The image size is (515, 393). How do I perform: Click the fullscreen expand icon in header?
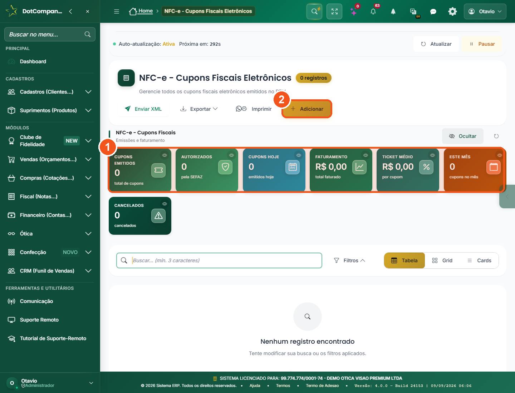click(334, 11)
